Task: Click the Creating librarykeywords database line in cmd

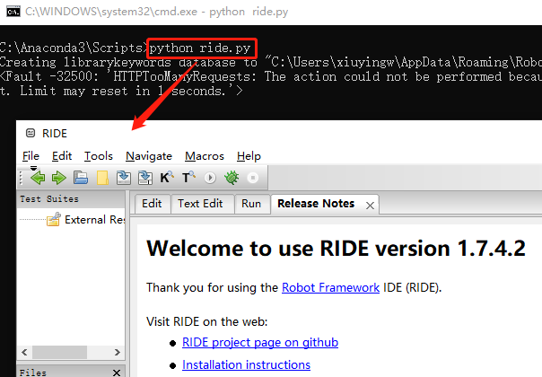Action: (x=271, y=63)
